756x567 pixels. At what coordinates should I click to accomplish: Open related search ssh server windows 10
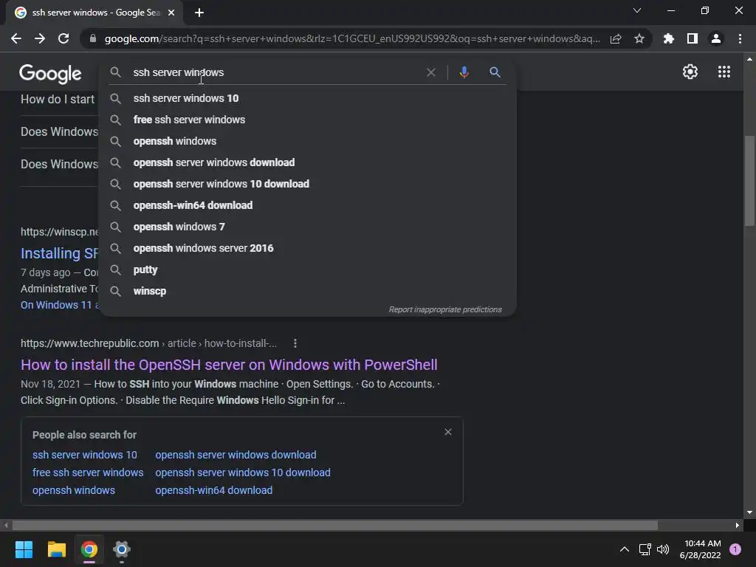click(x=85, y=455)
